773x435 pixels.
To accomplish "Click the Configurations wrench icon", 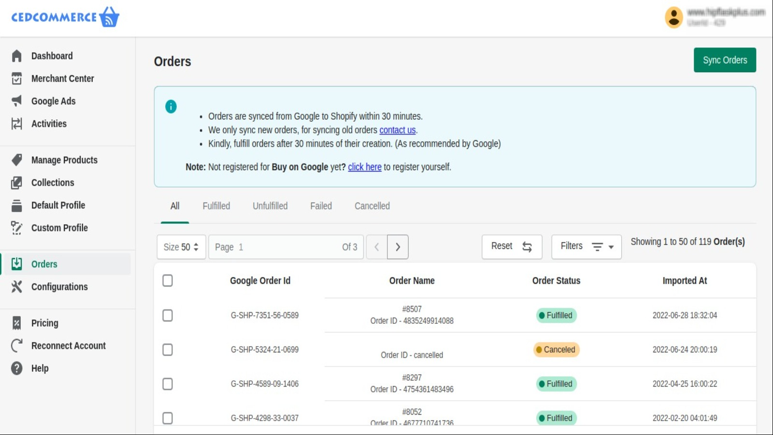I will point(17,287).
